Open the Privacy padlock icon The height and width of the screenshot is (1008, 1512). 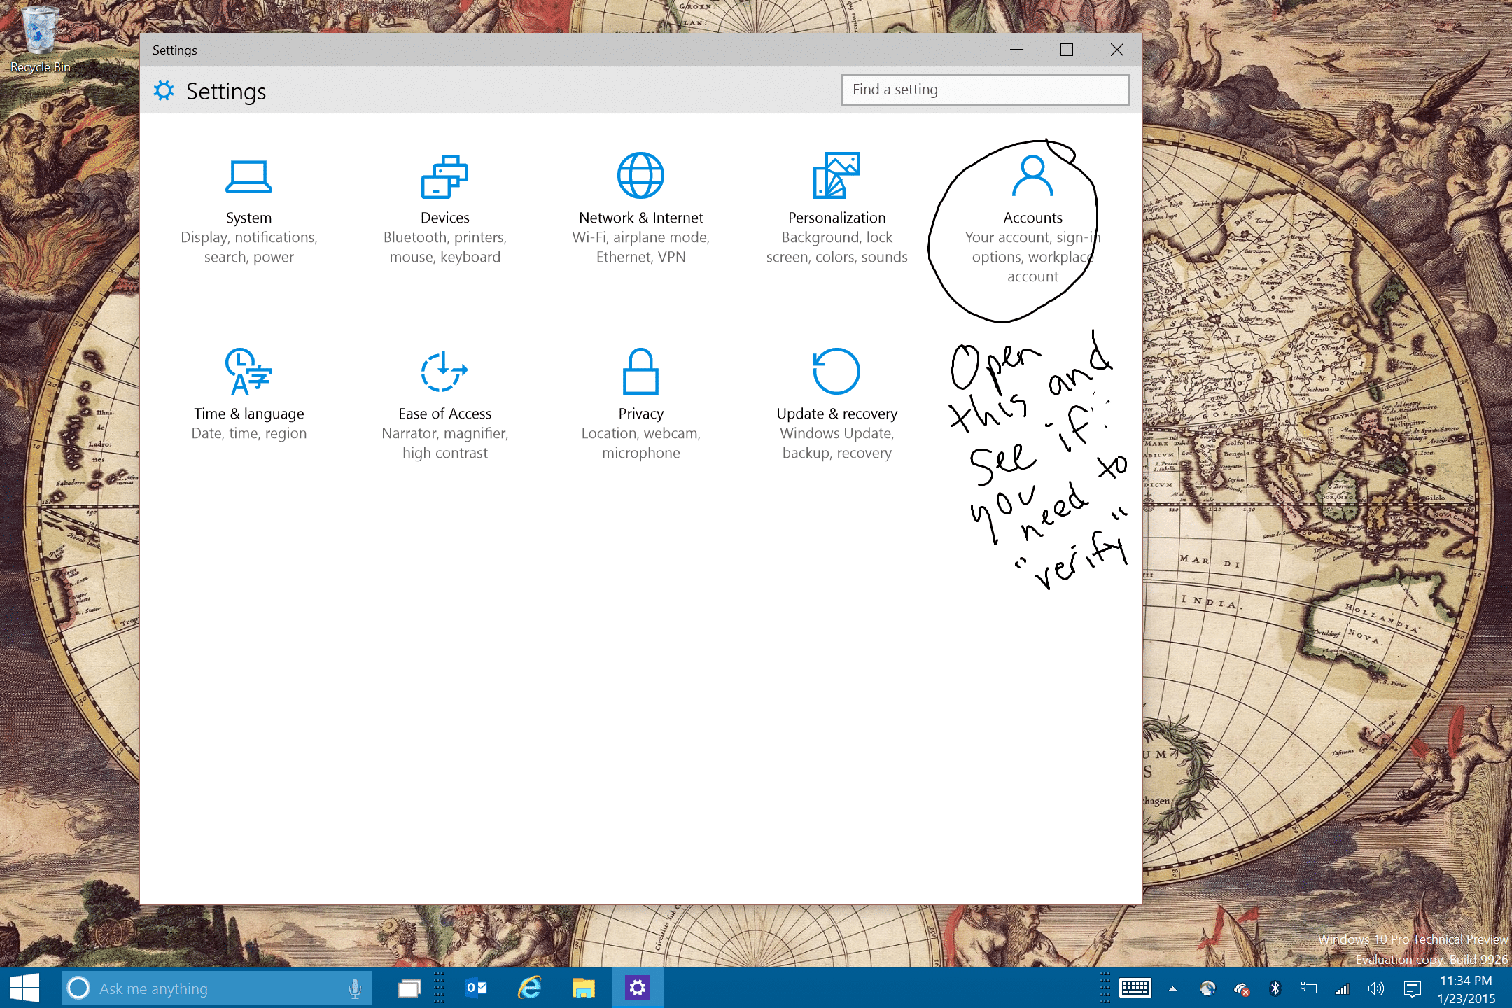640,371
